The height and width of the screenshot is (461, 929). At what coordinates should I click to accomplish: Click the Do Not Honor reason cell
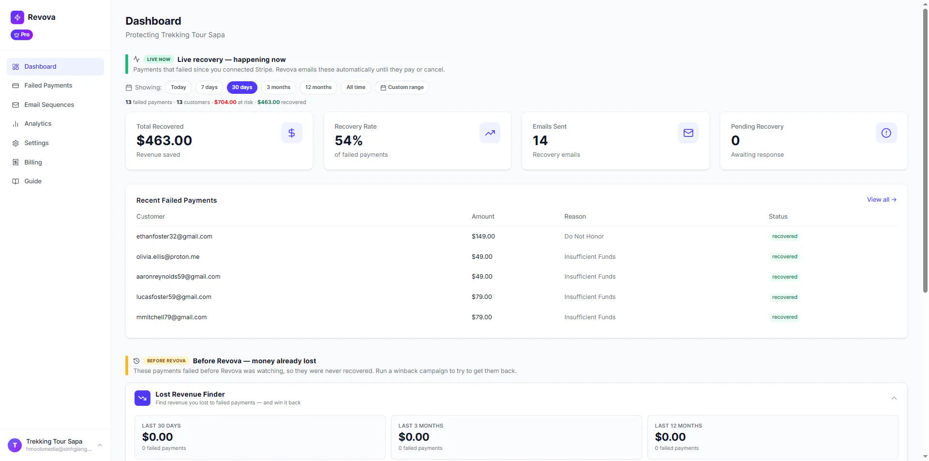point(584,237)
